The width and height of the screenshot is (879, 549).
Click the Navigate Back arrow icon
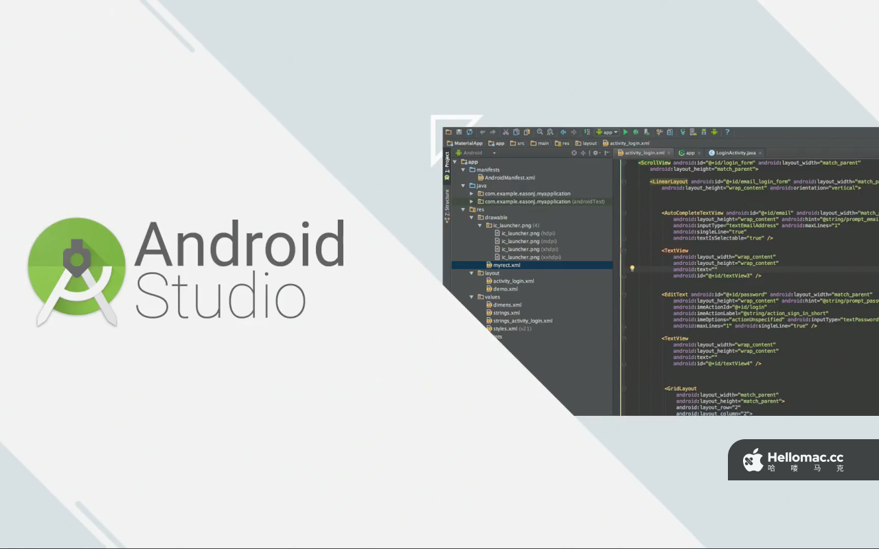tap(563, 132)
